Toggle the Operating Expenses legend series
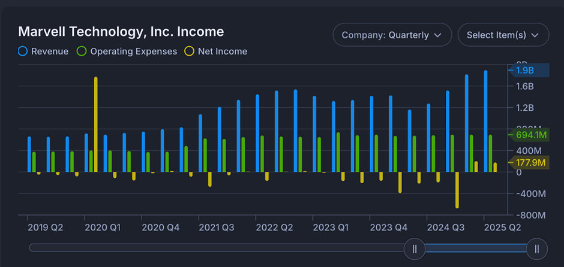Image resolution: width=564 pixels, height=267 pixels. point(127,51)
